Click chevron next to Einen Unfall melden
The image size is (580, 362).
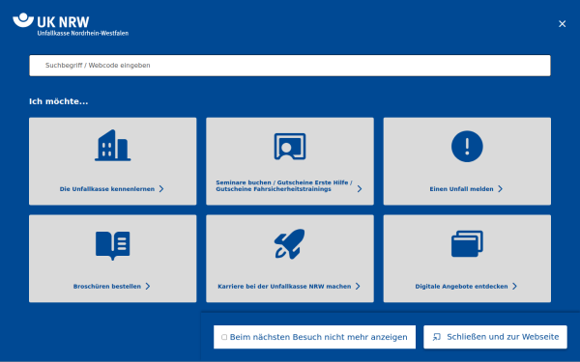[x=500, y=189]
